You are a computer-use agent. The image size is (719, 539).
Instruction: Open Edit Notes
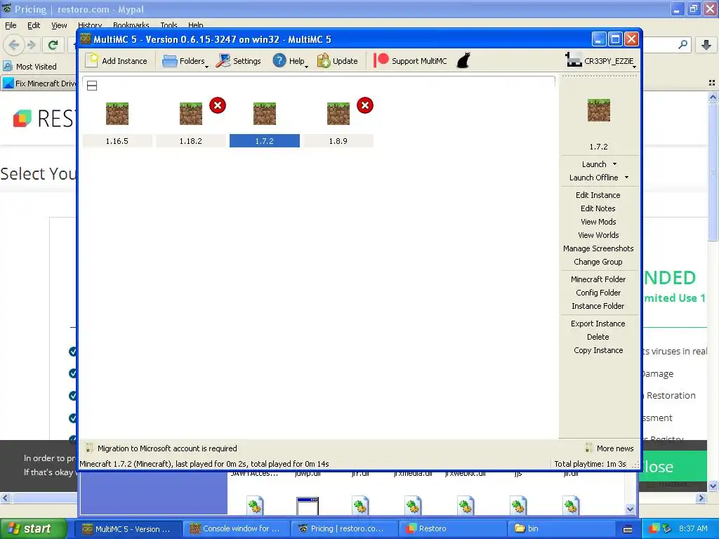(x=598, y=208)
